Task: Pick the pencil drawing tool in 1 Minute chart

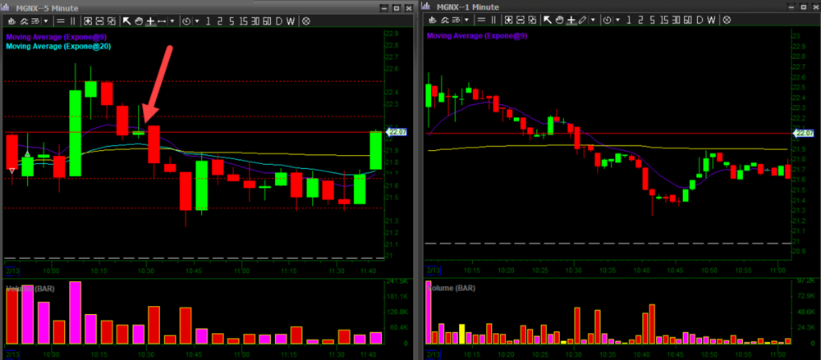Action: (x=582, y=21)
